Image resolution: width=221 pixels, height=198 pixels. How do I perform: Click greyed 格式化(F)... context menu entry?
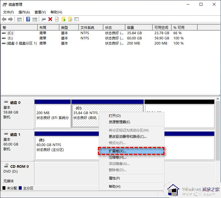pyautogui.click(x=132, y=143)
